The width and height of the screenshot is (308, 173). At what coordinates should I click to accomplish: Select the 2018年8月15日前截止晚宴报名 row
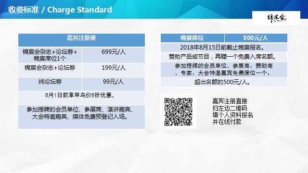224,48
